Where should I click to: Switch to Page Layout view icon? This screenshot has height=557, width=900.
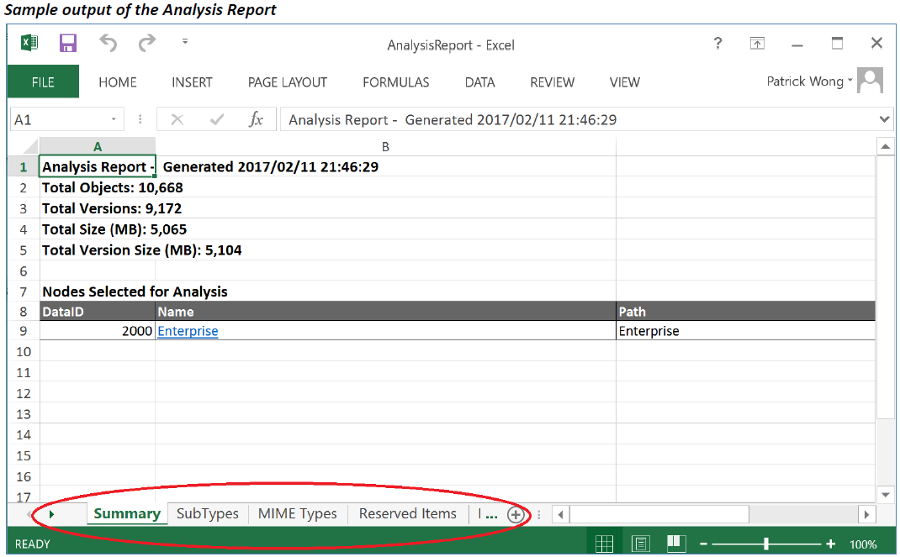pos(640,544)
